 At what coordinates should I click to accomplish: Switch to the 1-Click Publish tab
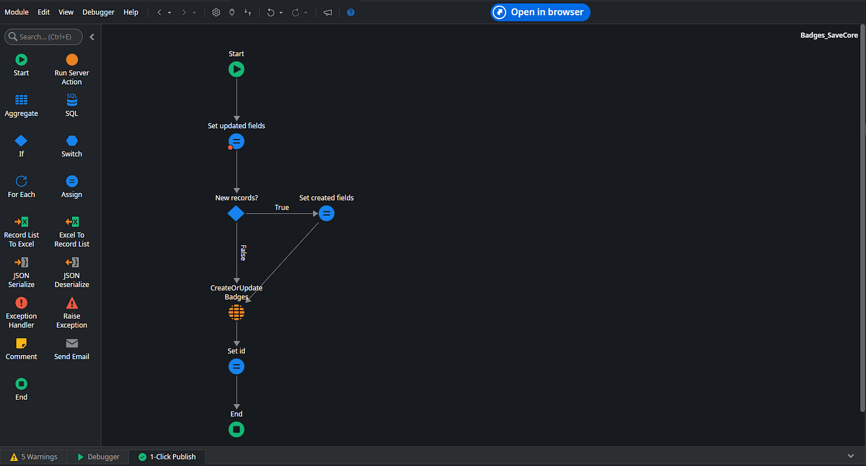coord(167,456)
